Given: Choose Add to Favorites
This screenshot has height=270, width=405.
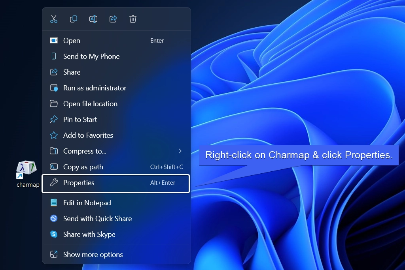Looking at the screenshot, I should pos(116,135).
